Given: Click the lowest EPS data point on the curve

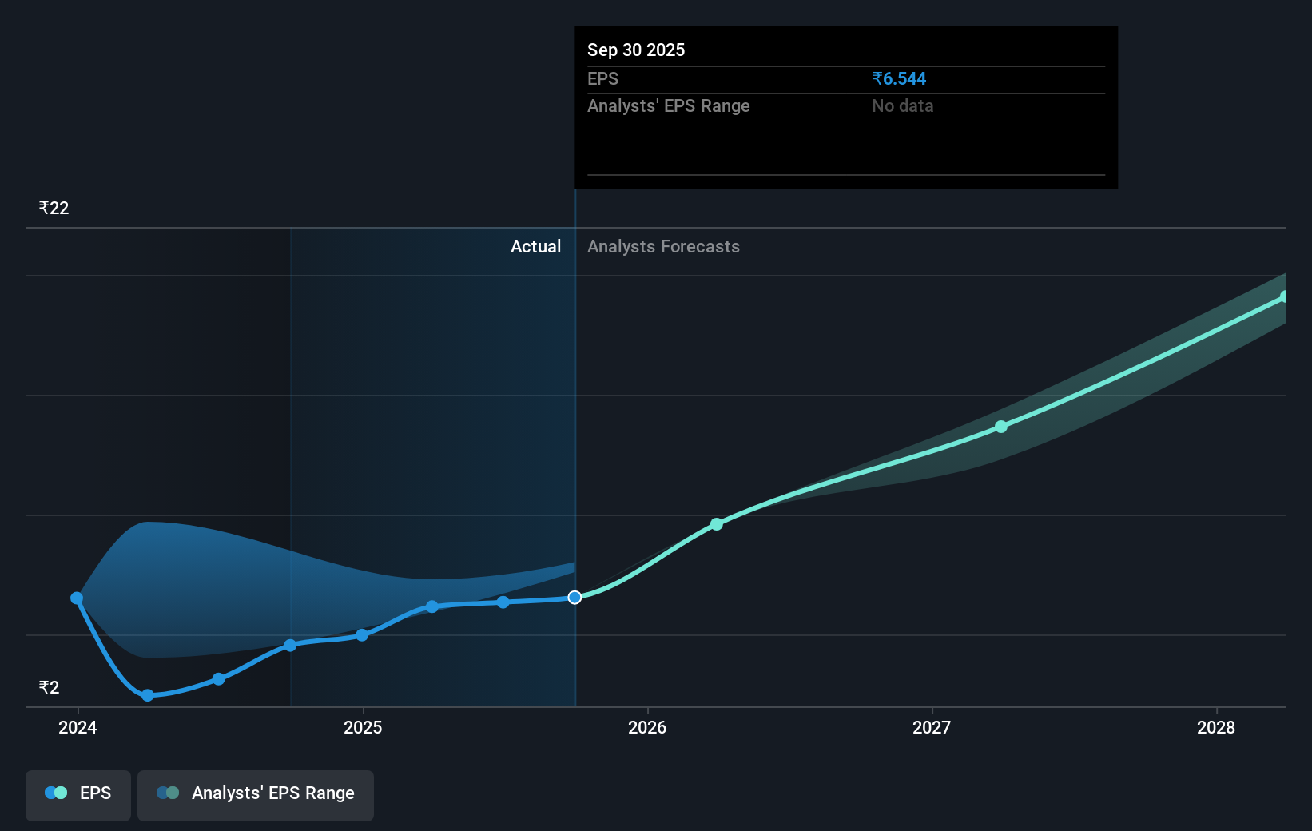Looking at the screenshot, I should tap(147, 696).
